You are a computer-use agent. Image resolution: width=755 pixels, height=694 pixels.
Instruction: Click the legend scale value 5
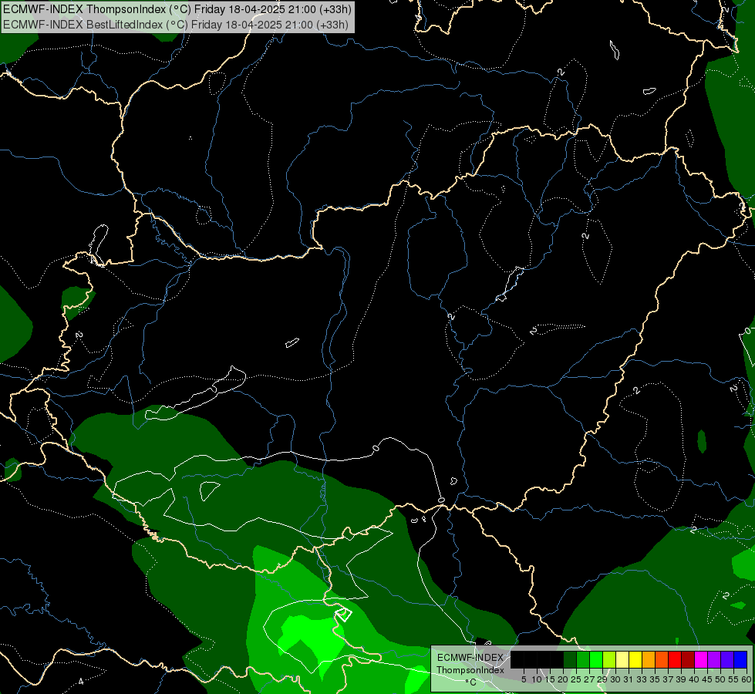click(x=524, y=679)
